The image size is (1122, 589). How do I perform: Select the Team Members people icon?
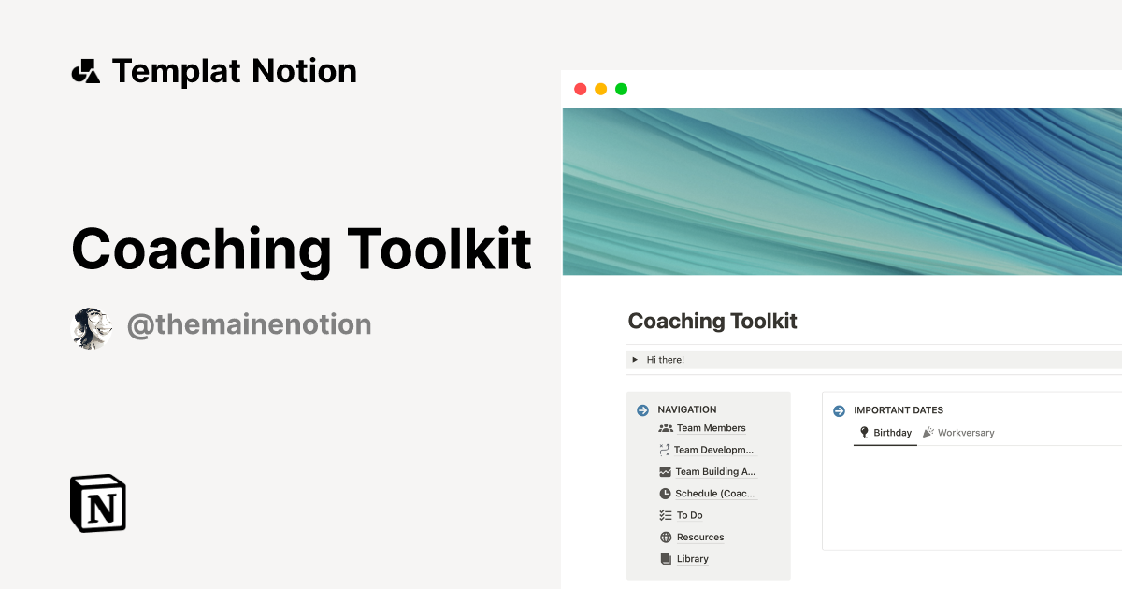(x=665, y=427)
